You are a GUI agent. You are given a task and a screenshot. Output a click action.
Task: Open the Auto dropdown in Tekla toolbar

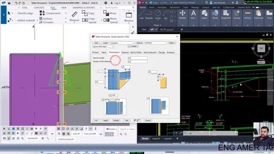pos(76,134)
